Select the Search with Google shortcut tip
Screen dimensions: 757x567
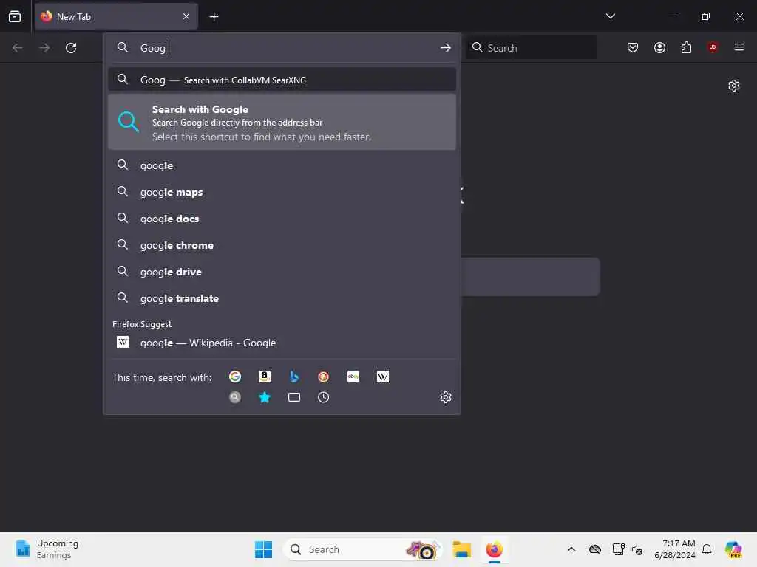tap(282, 122)
